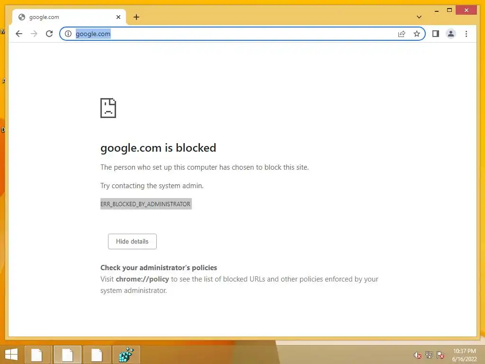Open the first taskbar document icon
485x364 pixels.
[36, 355]
